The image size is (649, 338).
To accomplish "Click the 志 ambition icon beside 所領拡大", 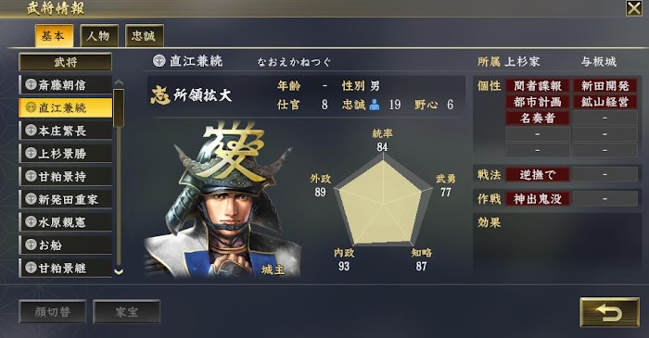I will click(159, 95).
